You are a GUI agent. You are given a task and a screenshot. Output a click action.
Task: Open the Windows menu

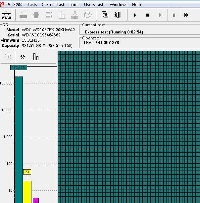pyautogui.click(x=119, y=5)
